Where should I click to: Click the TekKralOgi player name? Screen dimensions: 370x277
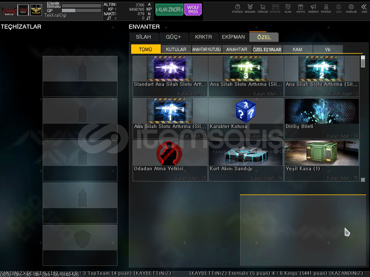[x=55, y=15]
